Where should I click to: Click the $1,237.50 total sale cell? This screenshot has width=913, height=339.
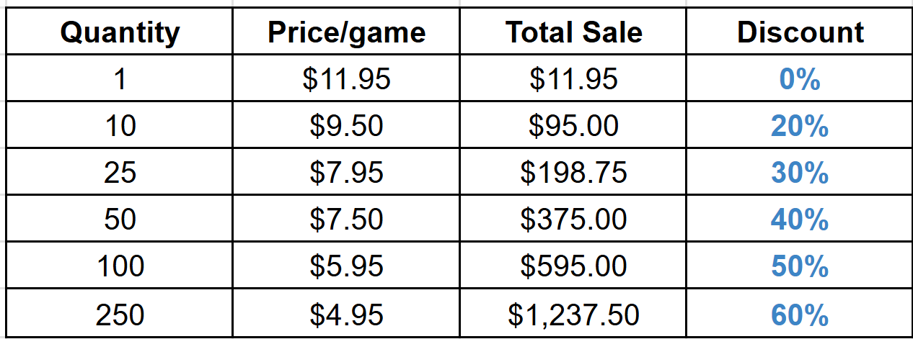tap(573, 315)
